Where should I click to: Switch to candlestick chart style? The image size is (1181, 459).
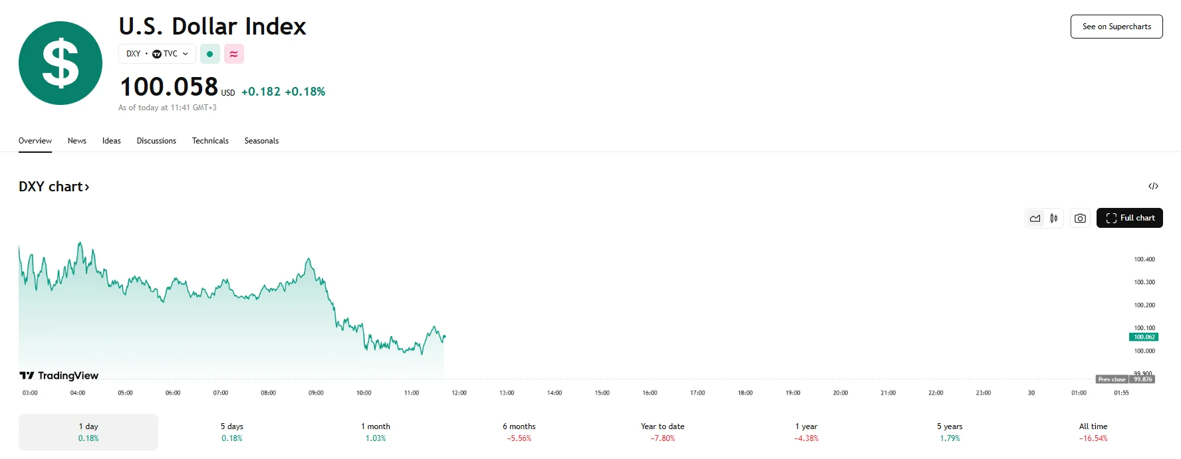pos(1054,218)
